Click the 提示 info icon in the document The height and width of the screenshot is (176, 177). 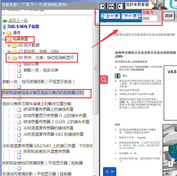[x=118, y=76]
